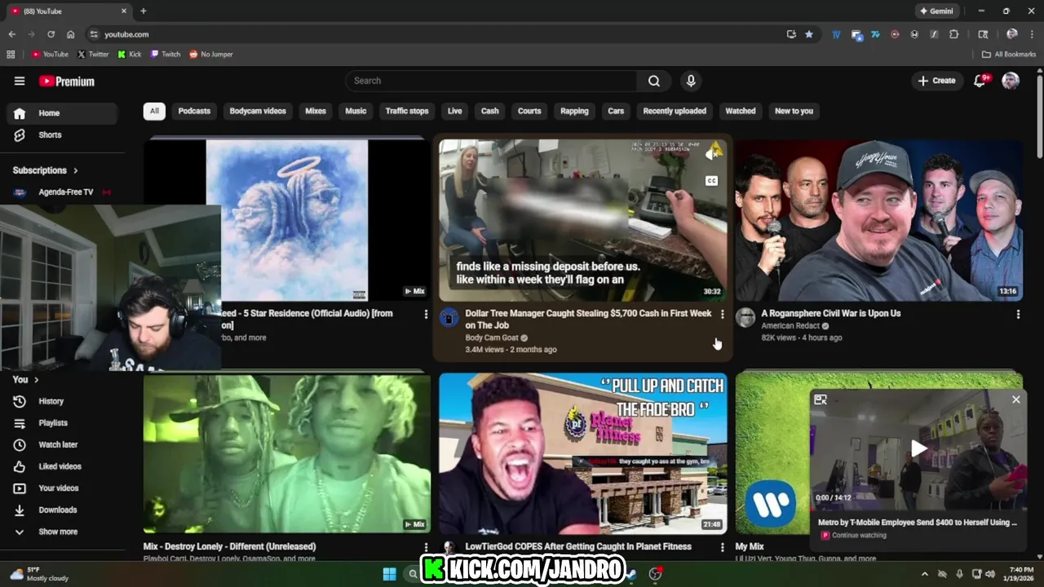Open the Body Cam Goat channel avatar

(449, 318)
